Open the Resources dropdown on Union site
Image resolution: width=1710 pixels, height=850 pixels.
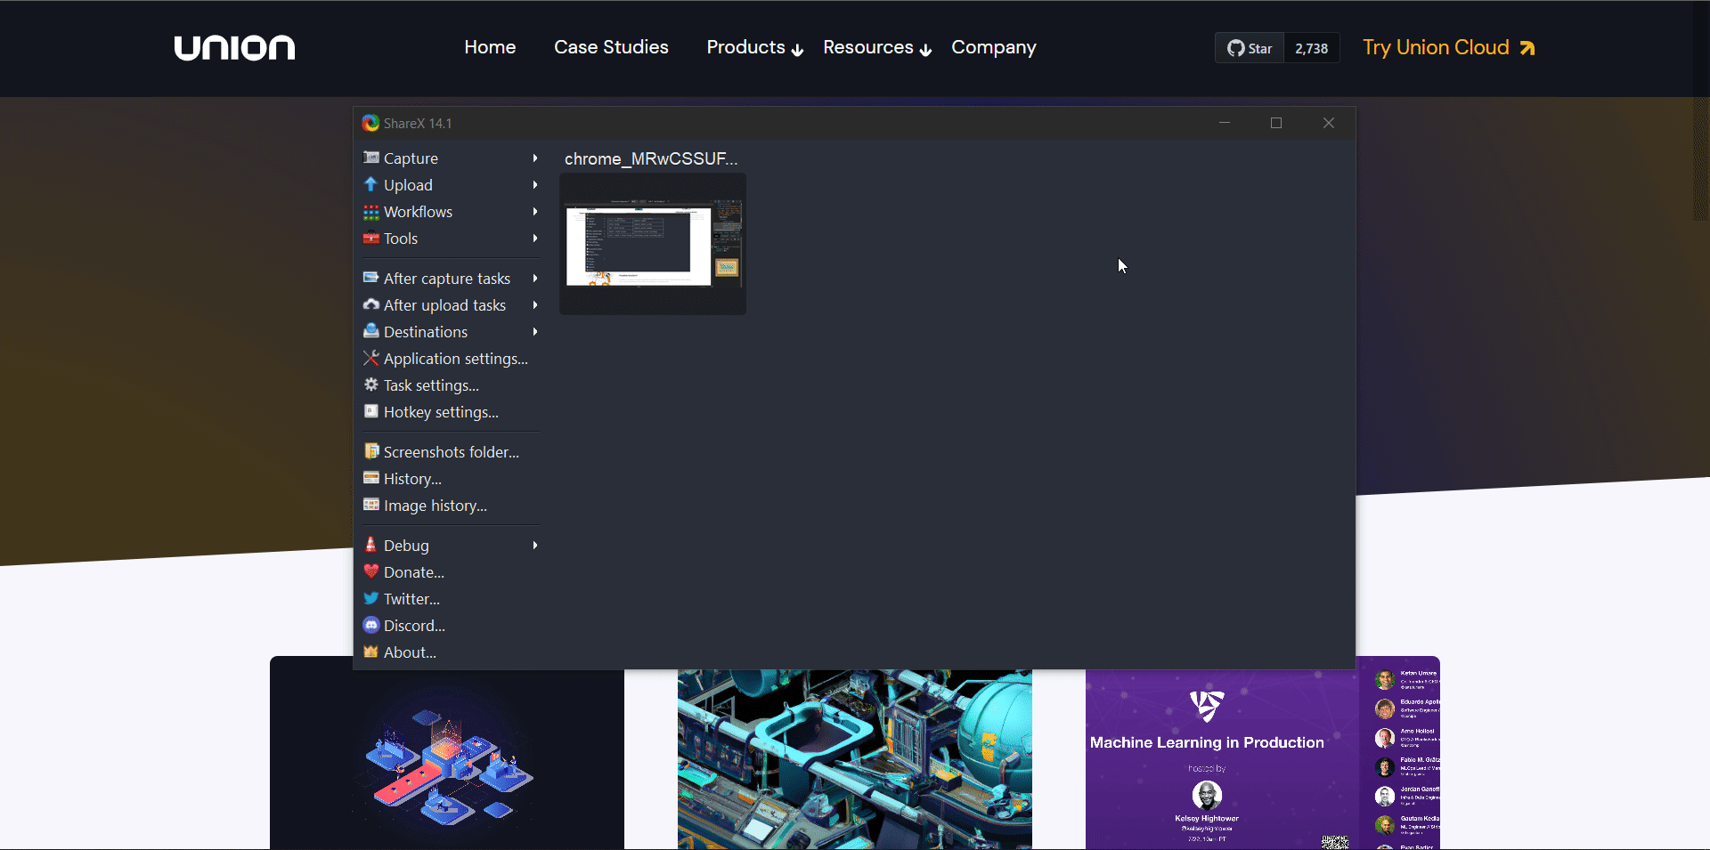tap(877, 47)
